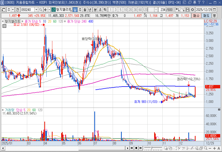Choose the 20 interval button

click(130, 10)
